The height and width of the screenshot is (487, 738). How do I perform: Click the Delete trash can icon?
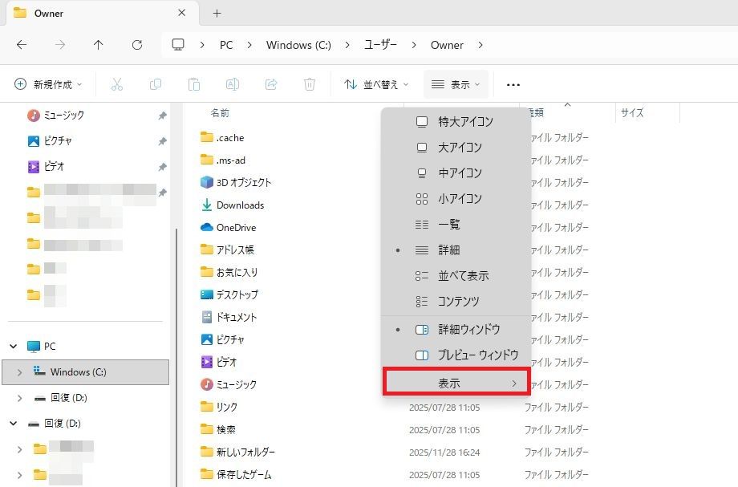pos(310,84)
